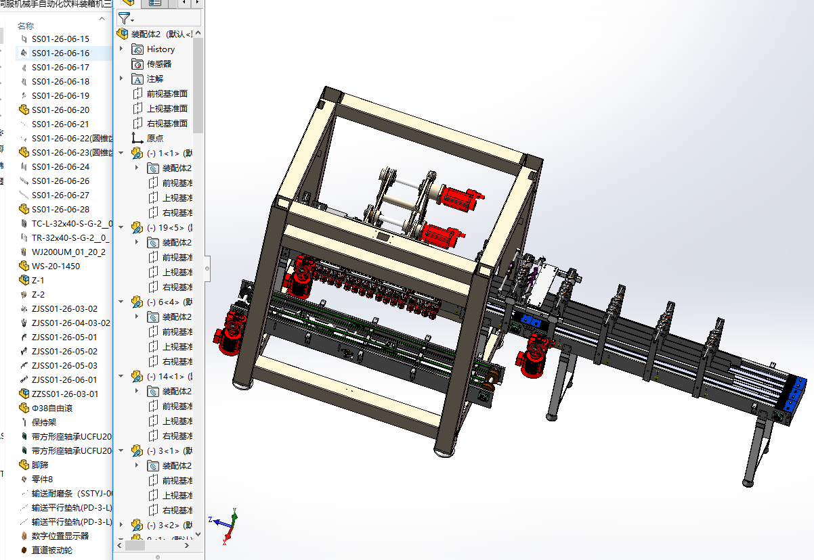The image size is (814, 560).
Task: Click the (-) 3<2> subassembly icon
Action: [x=137, y=525]
